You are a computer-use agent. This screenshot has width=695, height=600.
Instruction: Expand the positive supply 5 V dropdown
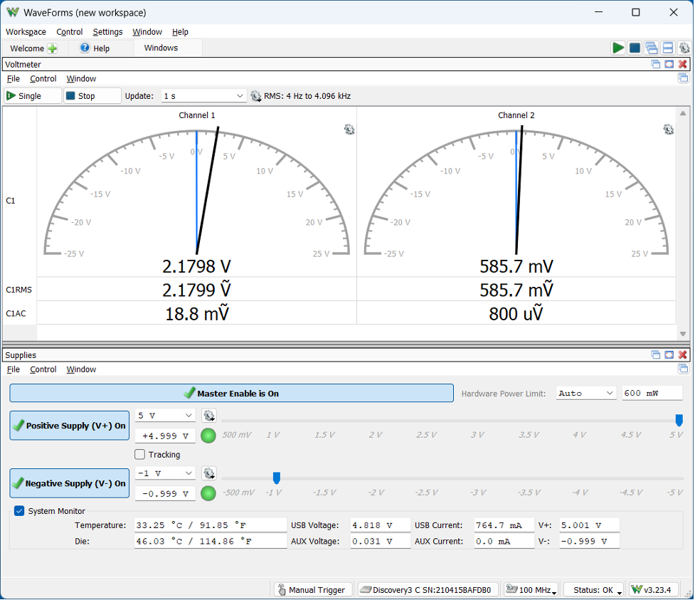pyautogui.click(x=165, y=416)
